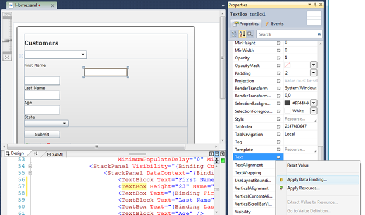Select the Alphabetical sort icon

click(x=242, y=34)
